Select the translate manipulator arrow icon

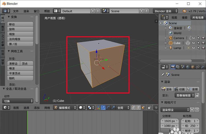pyautogui.click(x=103, y=108)
